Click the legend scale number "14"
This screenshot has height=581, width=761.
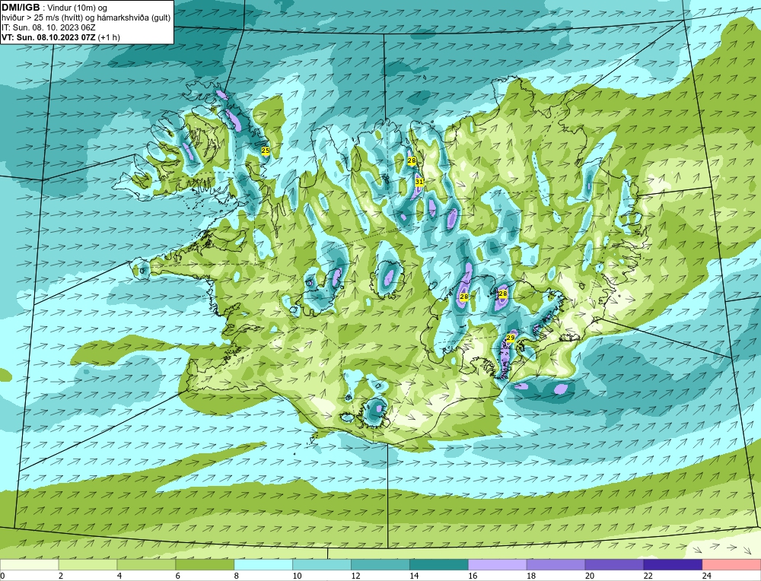[414, 576]
